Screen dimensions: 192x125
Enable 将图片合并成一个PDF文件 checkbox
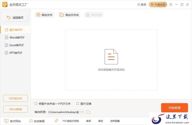(x=36, y=104)
